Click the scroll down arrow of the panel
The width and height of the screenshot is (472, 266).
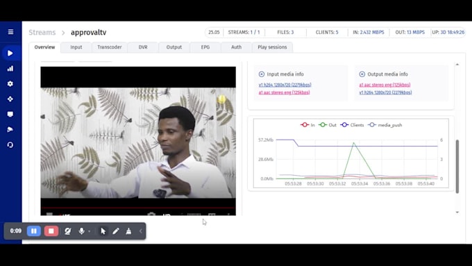[457, 213]
